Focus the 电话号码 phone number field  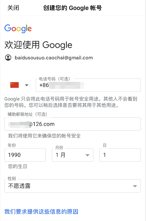[x=88, y=85]
